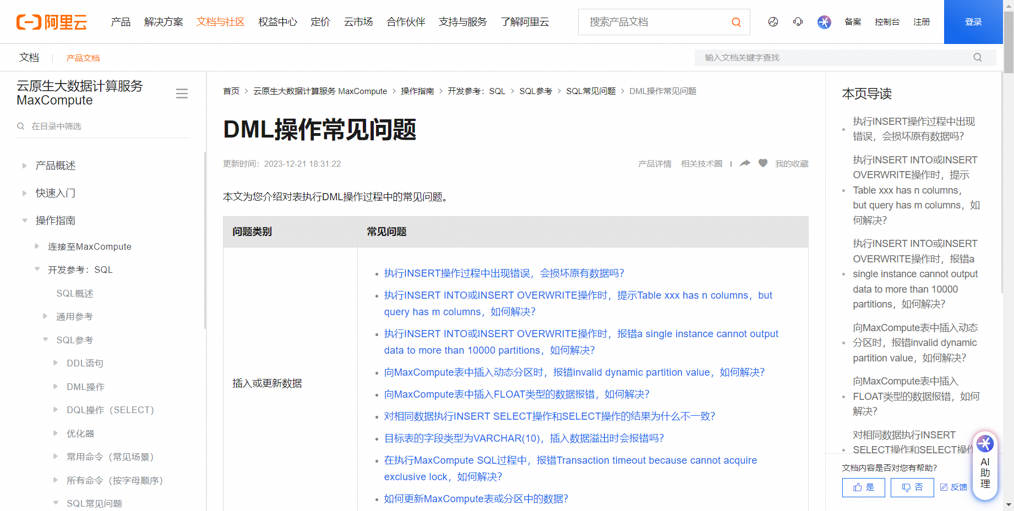Jump to 向MaxCompute表中插入动态分区时 in the page guide
This screenshot has width=1014, height=511.
(915, 343)
